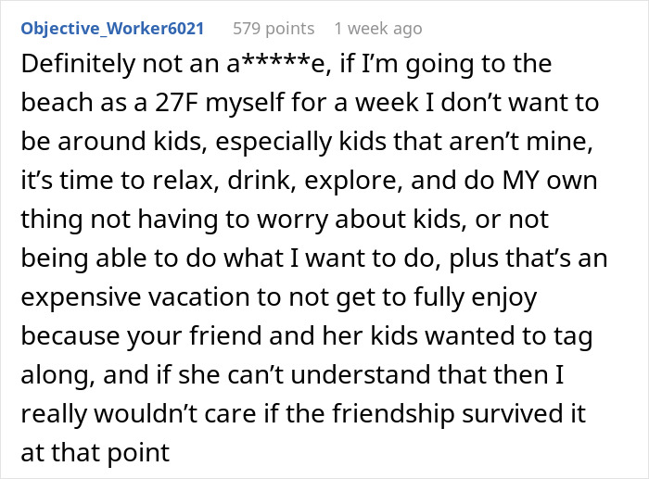Open the '1 week ago' comment timestamp
This screenshot has height=479, width=649.
(378, 29)
